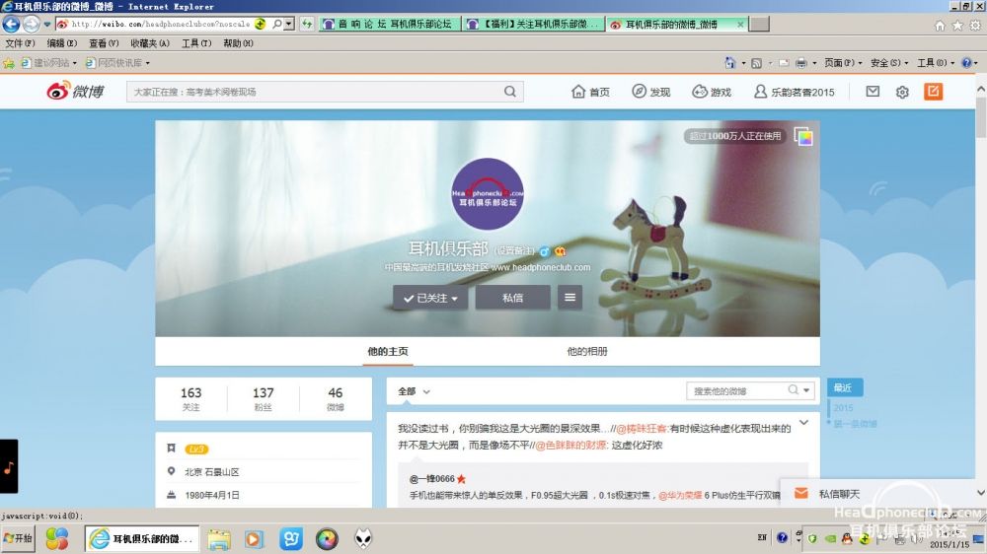
Task: Expand the 建议网站 favorites dropdown
Action: coord(74,63)
